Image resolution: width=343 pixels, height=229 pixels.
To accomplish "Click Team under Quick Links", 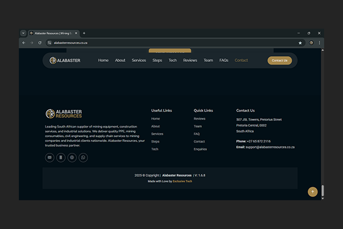I will click(198, 126).
